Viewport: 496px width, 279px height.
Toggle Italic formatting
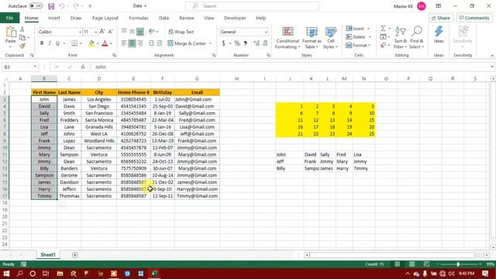pyautogui.click(x=50, y=43)
